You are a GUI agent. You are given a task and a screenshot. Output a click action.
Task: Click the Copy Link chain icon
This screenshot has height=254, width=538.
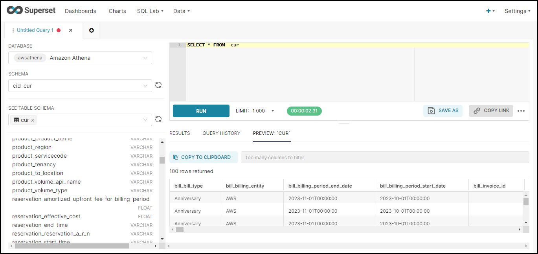tap(478, 110)
